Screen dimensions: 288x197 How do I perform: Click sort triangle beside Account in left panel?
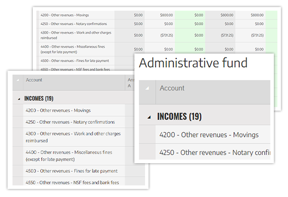coord(18,80)
